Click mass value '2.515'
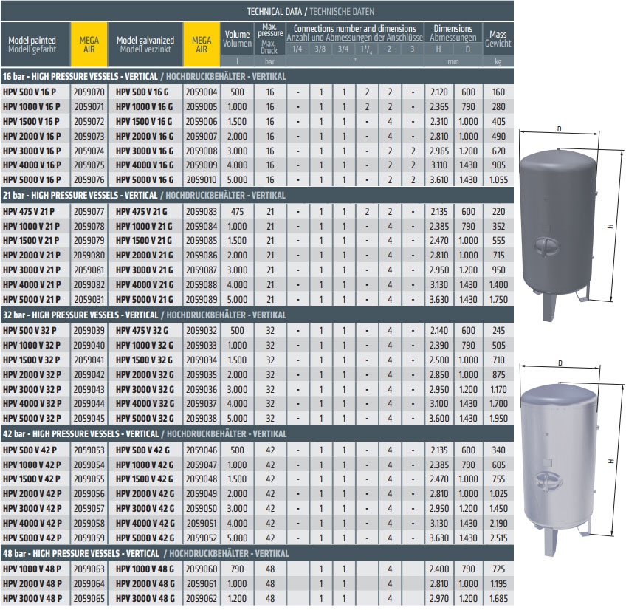 tap(498, 538)
